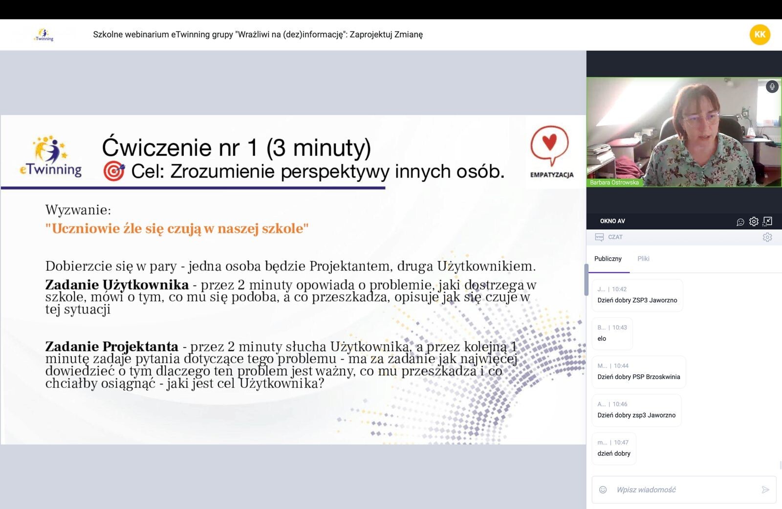This screenshot has width=782, height=509.
Task: Open the emoji picker in message box
Action: (x=603, y=489)
